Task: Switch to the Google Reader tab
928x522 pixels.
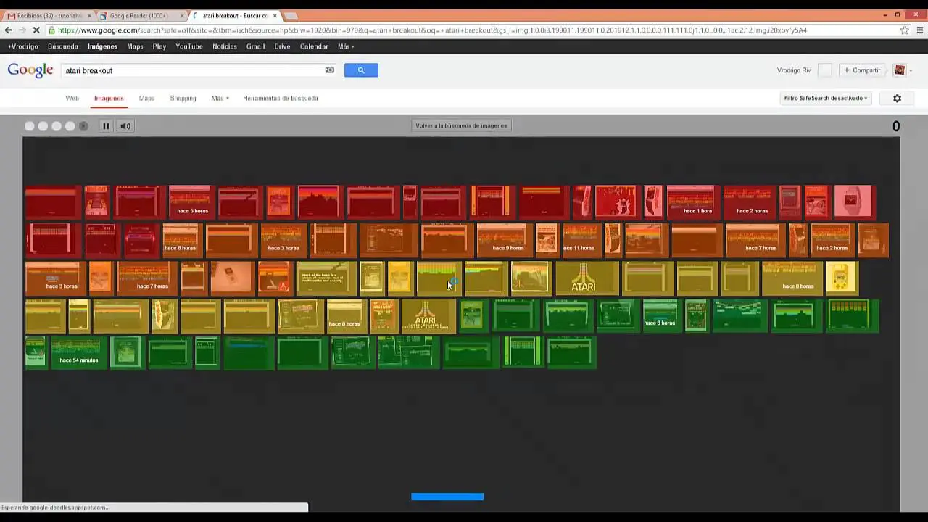Action: pos(141,16)
